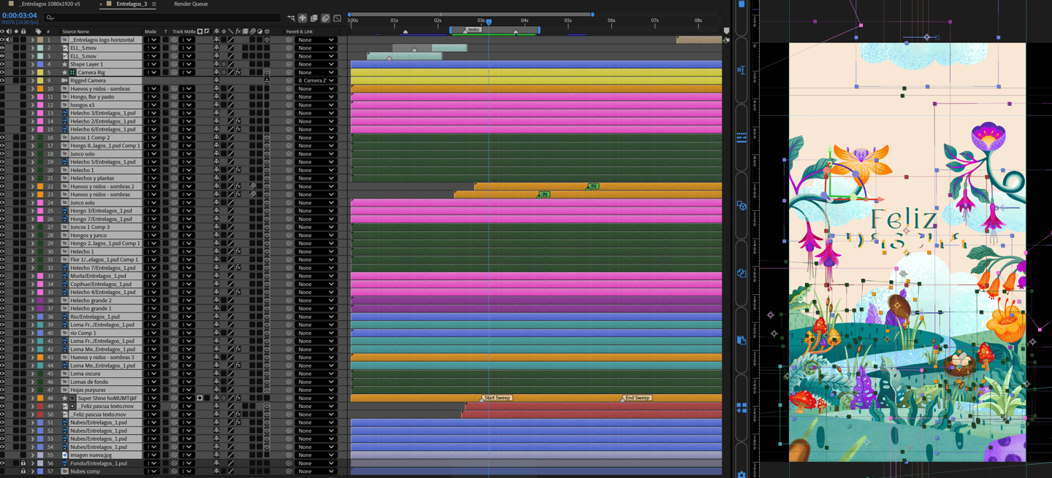This screenshot has width=1052, height=478.
Task: Open the Graph Editor button
Action: pyautogui.click(x=337, y=18)
